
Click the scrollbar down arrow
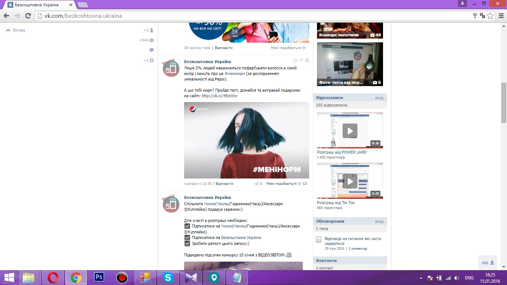tap(504, 267)
